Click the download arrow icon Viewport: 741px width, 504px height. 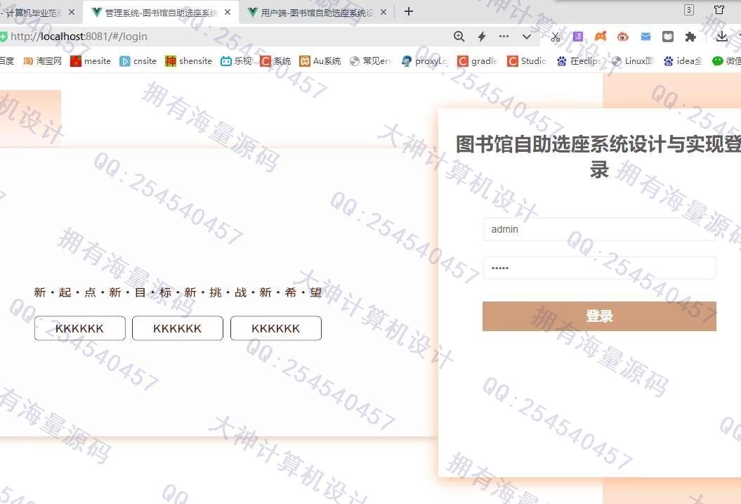click(721, 37)
